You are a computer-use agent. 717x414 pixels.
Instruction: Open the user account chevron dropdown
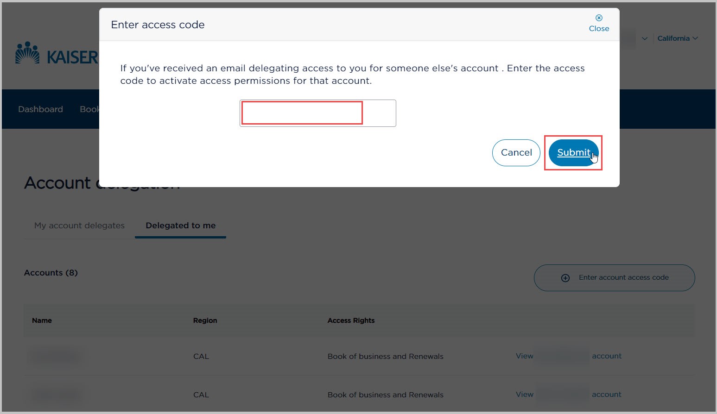point(644,38)
